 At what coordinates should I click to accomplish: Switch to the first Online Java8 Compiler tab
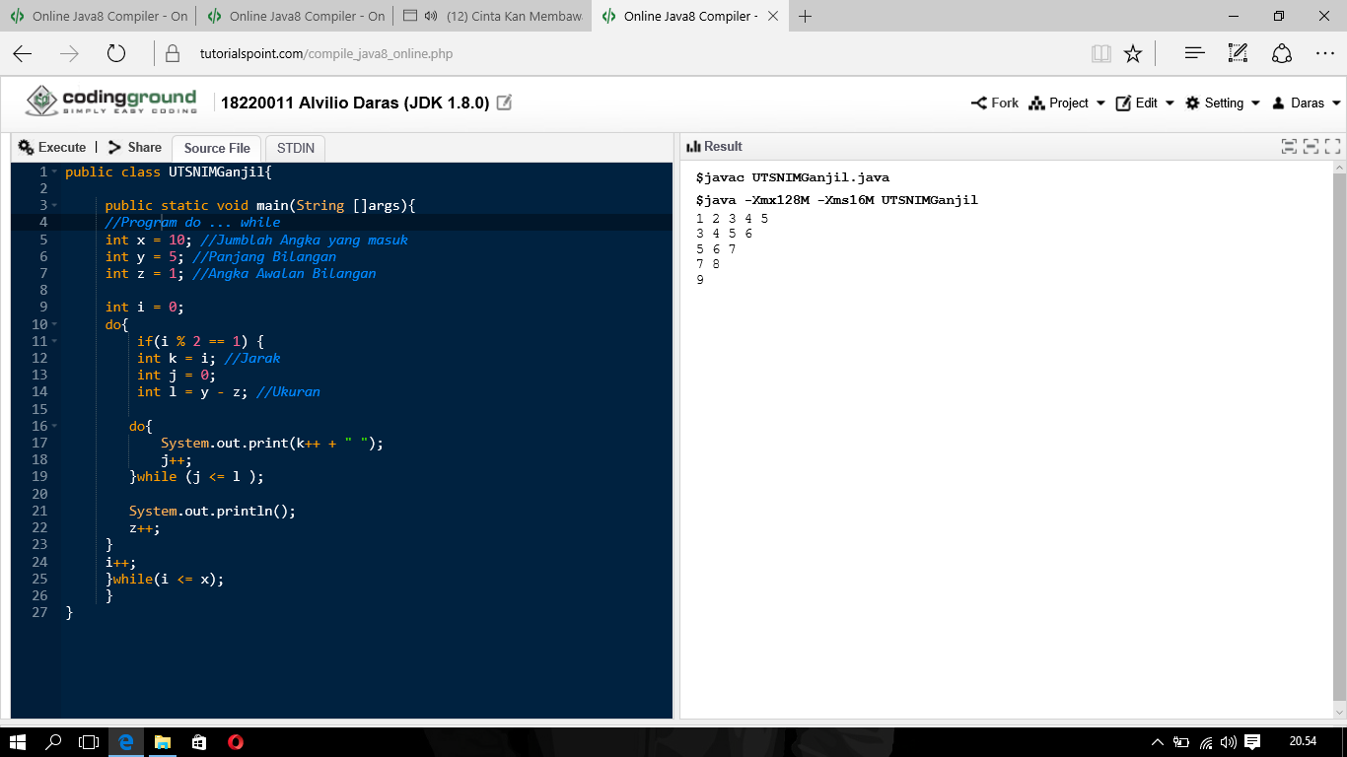[99, 16]
